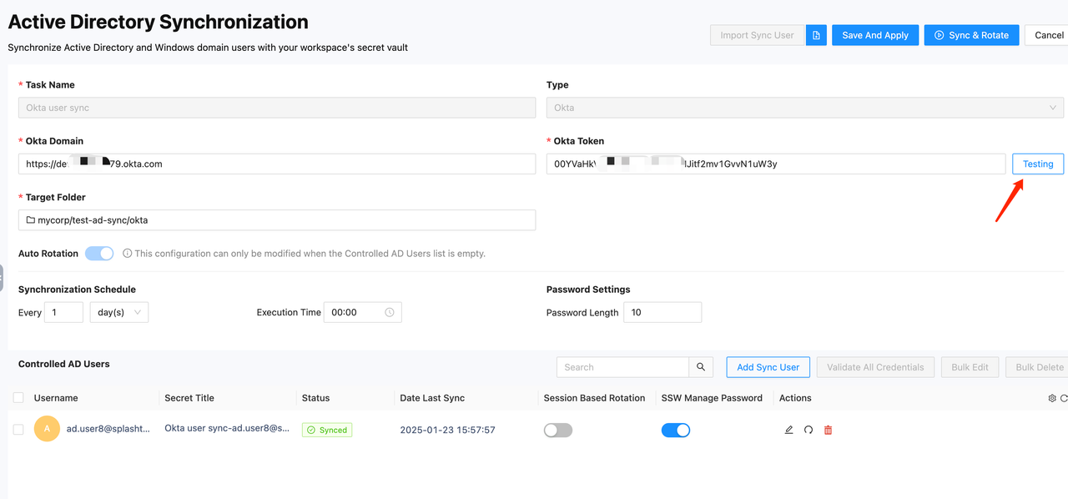Check the select-all checkbox in table header

18,398
